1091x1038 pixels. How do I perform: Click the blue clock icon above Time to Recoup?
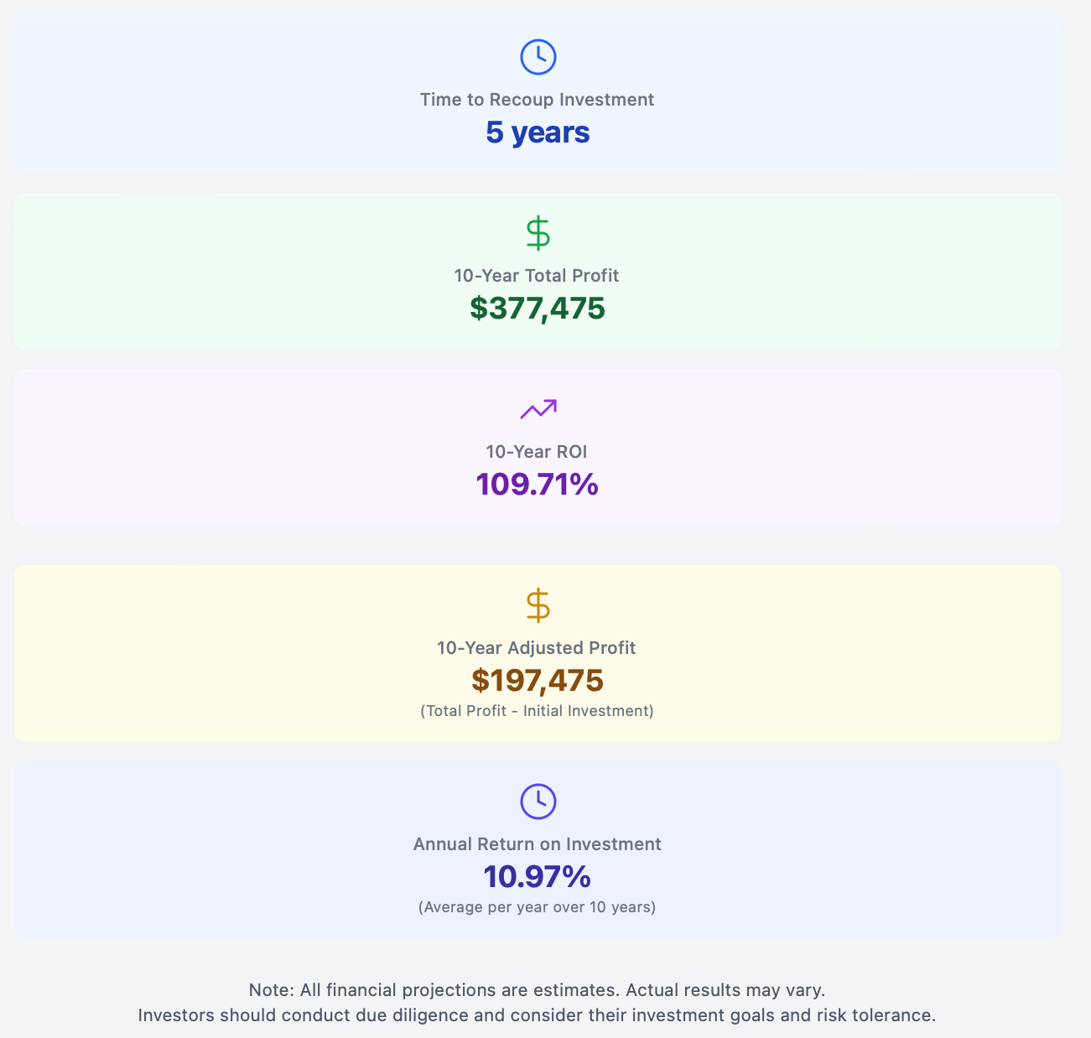[x=538, y=57]
